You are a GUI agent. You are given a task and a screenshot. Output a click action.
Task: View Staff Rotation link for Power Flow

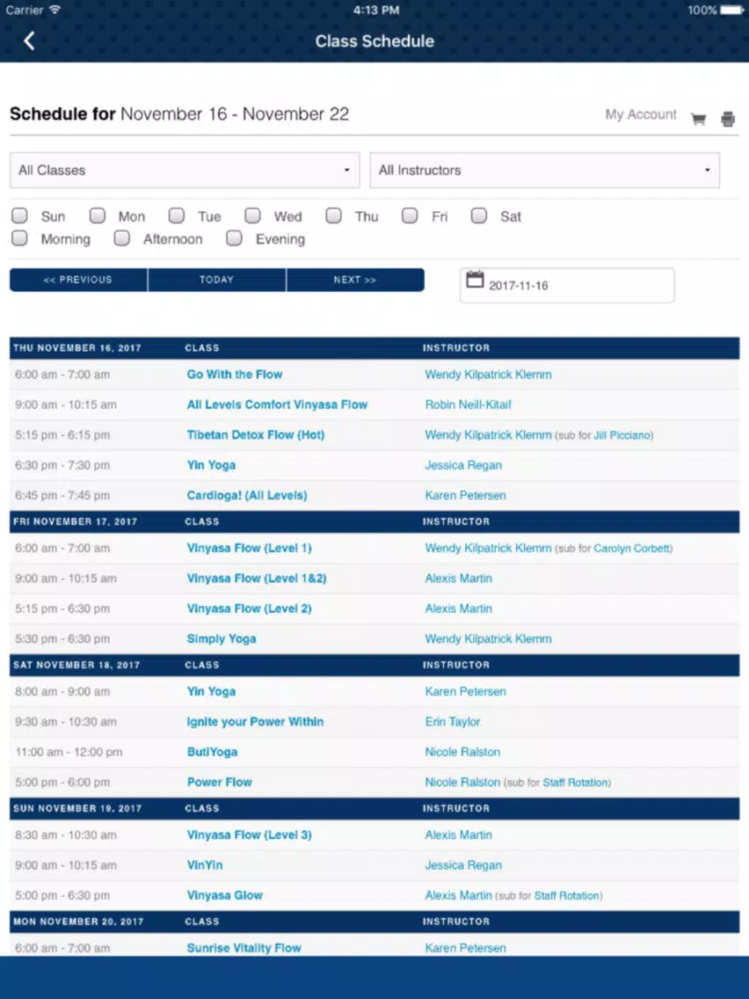[x=575, y=783]
